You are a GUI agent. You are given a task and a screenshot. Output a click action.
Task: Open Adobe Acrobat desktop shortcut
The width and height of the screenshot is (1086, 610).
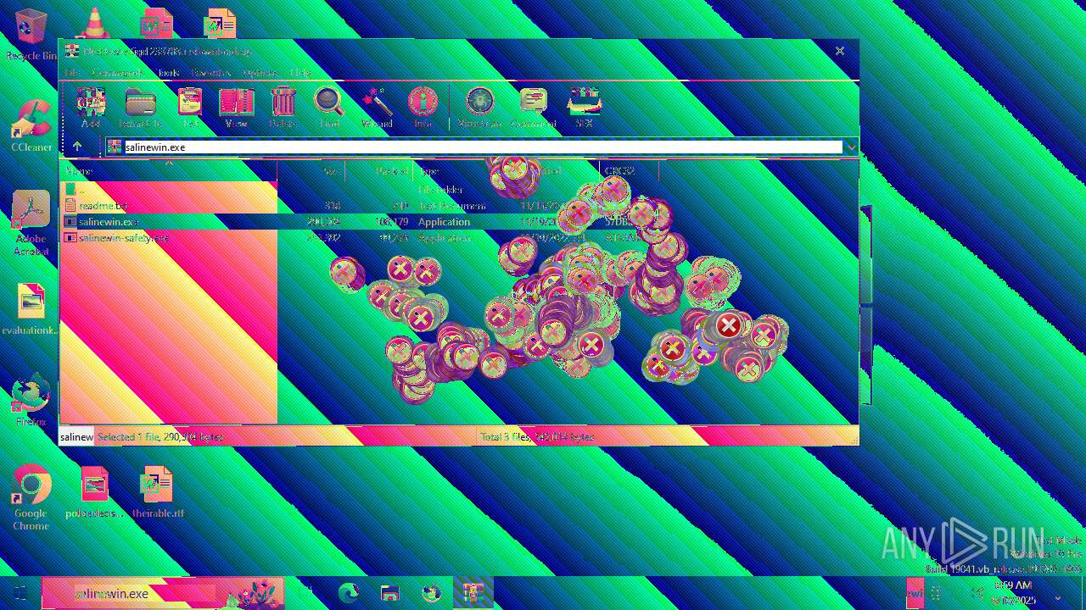[x=31, y=223]
